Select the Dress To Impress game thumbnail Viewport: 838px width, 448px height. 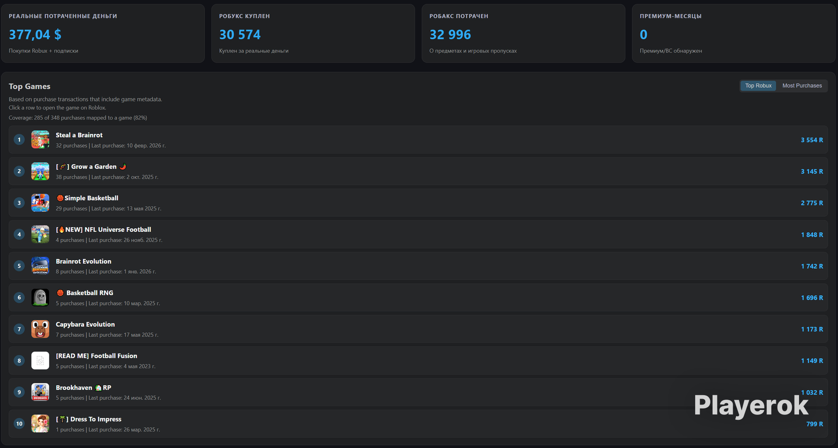[40, 424]
